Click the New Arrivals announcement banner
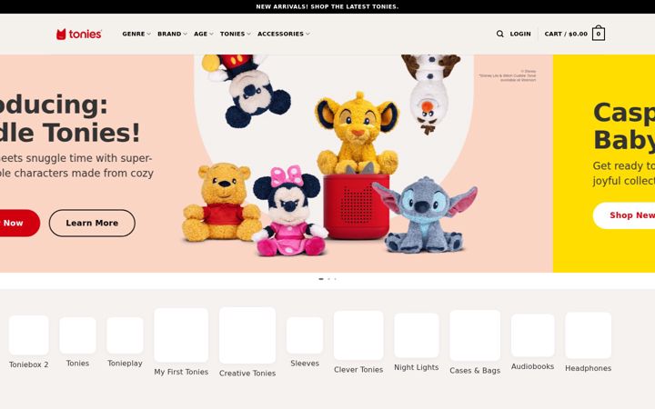 tap(327, 6)
